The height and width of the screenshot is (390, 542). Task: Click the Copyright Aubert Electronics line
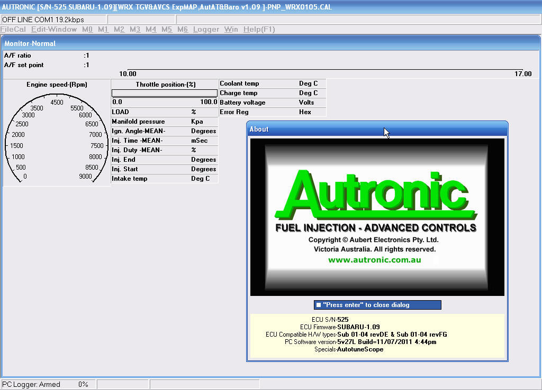(373, 240)
